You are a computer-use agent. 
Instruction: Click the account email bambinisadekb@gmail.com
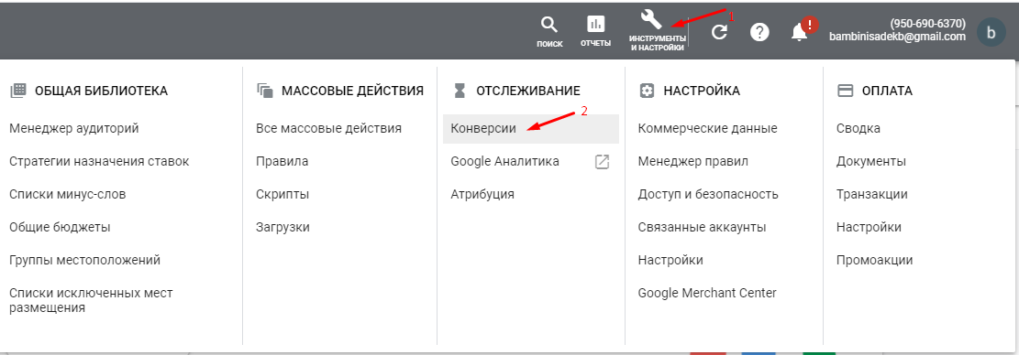point(897,37)
